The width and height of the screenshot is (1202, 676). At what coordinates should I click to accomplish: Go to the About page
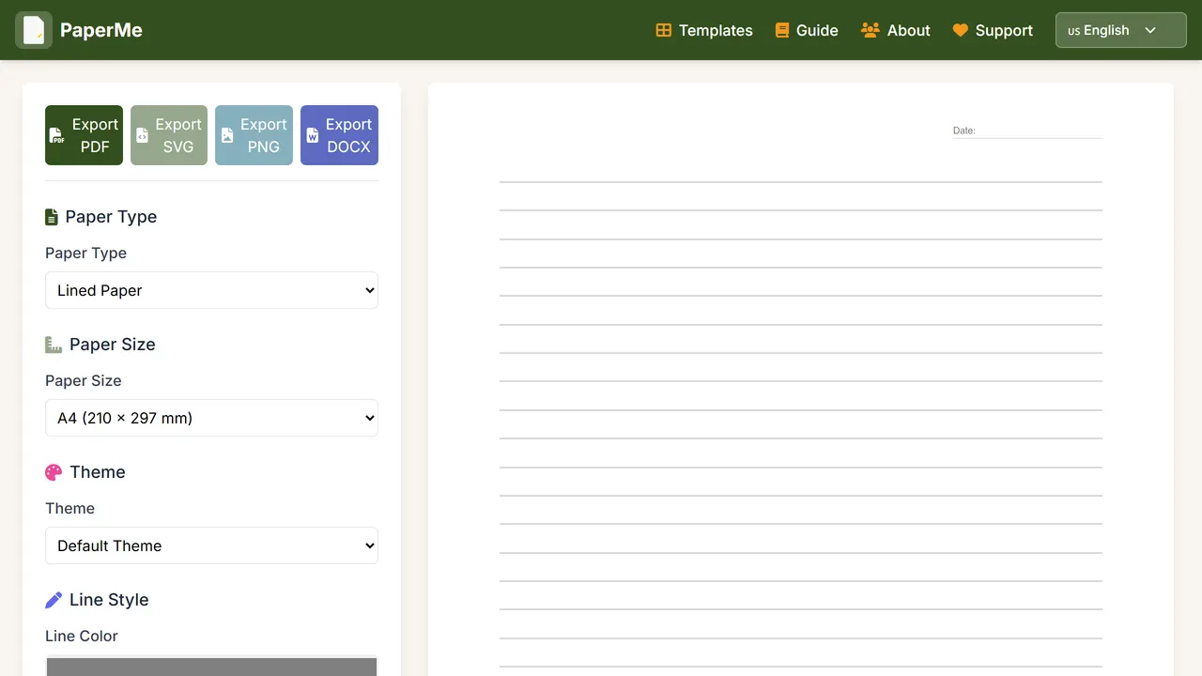(896, 30)
